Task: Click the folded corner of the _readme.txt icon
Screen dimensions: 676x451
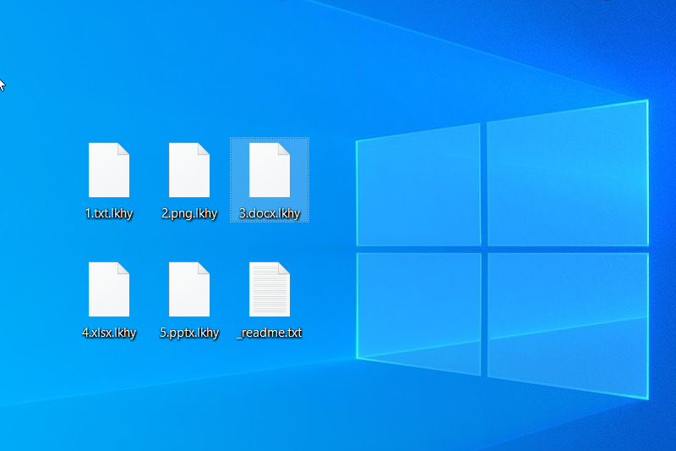Action: point(285,267)
